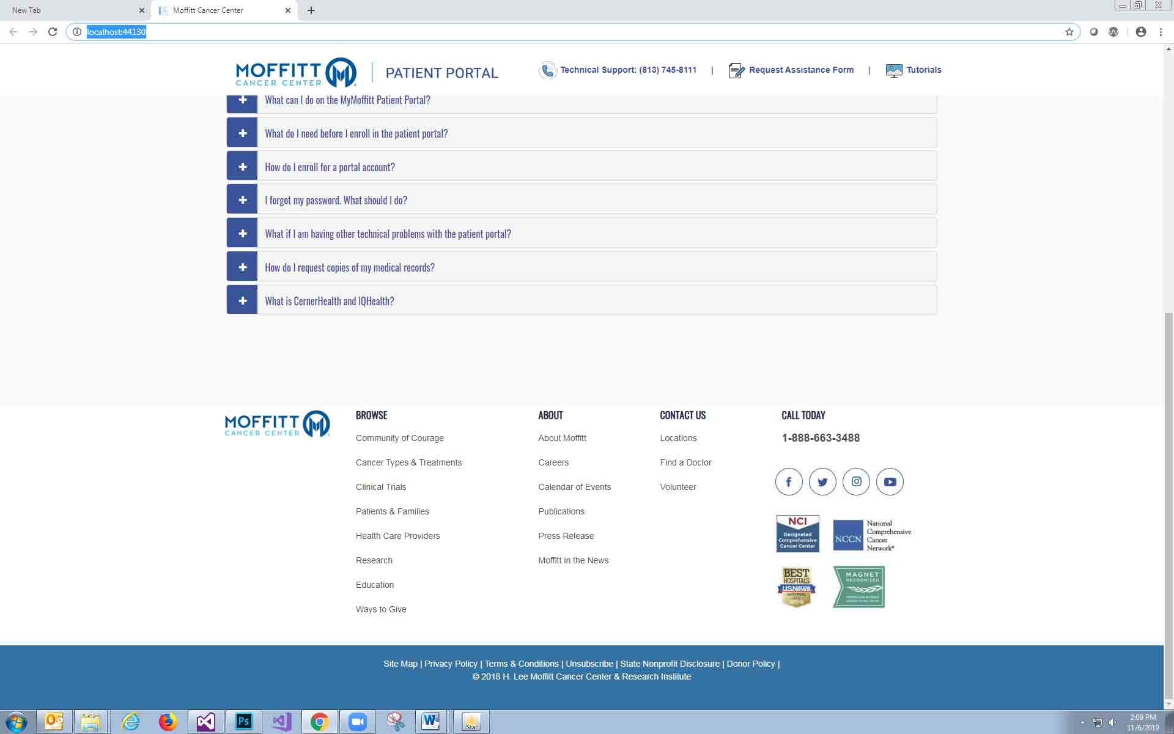Expand 'What is CernerHealth and IQHealth?'

242,301
